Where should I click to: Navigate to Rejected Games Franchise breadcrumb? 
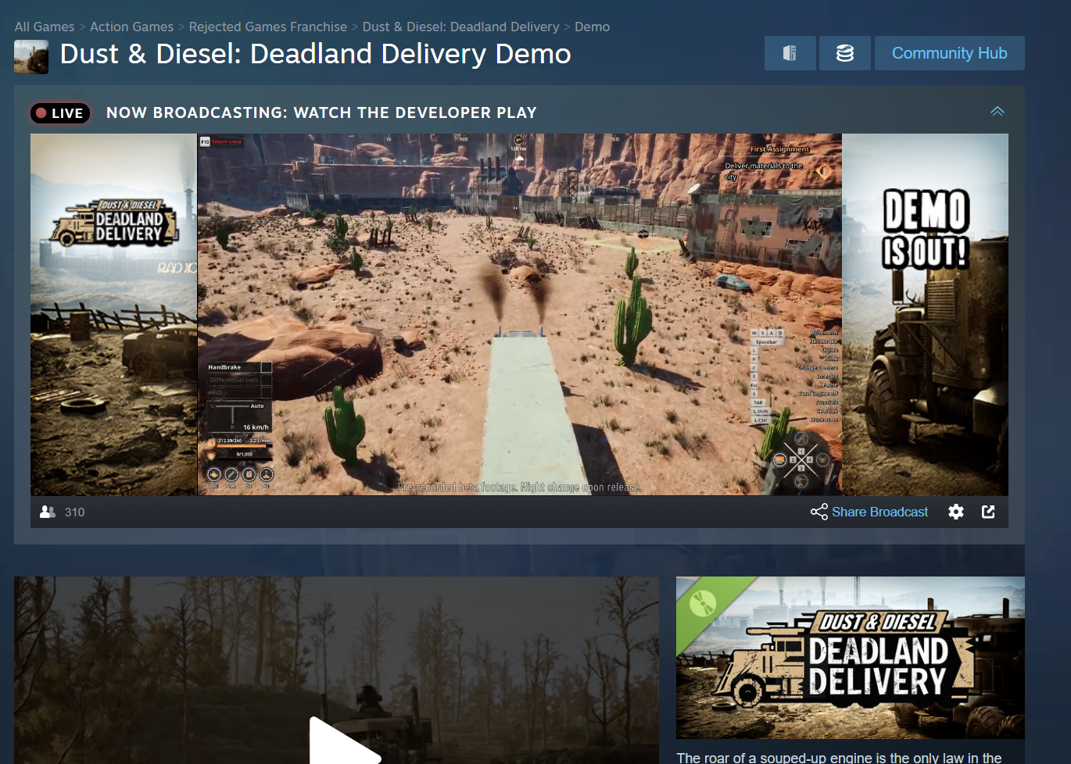[268, 27]
